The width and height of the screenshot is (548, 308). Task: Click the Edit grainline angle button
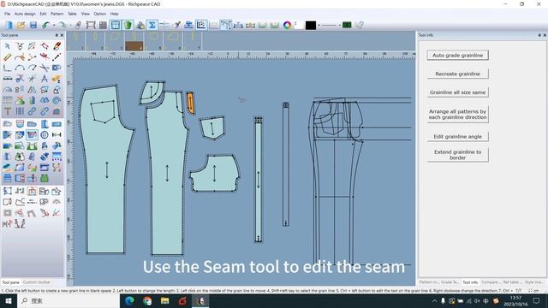[x=457, y=137]
